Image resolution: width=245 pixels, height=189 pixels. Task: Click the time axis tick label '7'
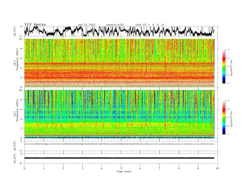160,168
